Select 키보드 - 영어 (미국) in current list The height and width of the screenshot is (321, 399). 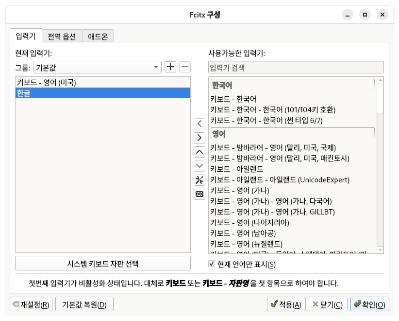[103, 82]
